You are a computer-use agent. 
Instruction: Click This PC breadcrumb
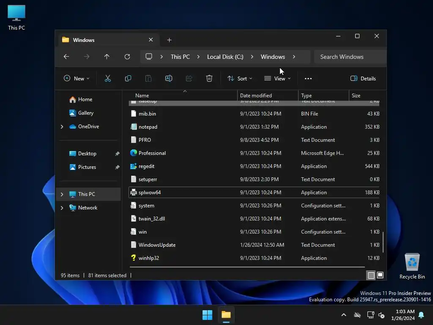[x=180, y=57]
